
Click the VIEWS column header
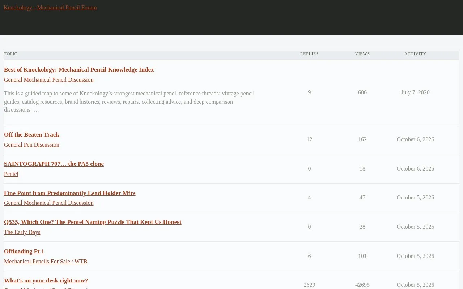362,54
